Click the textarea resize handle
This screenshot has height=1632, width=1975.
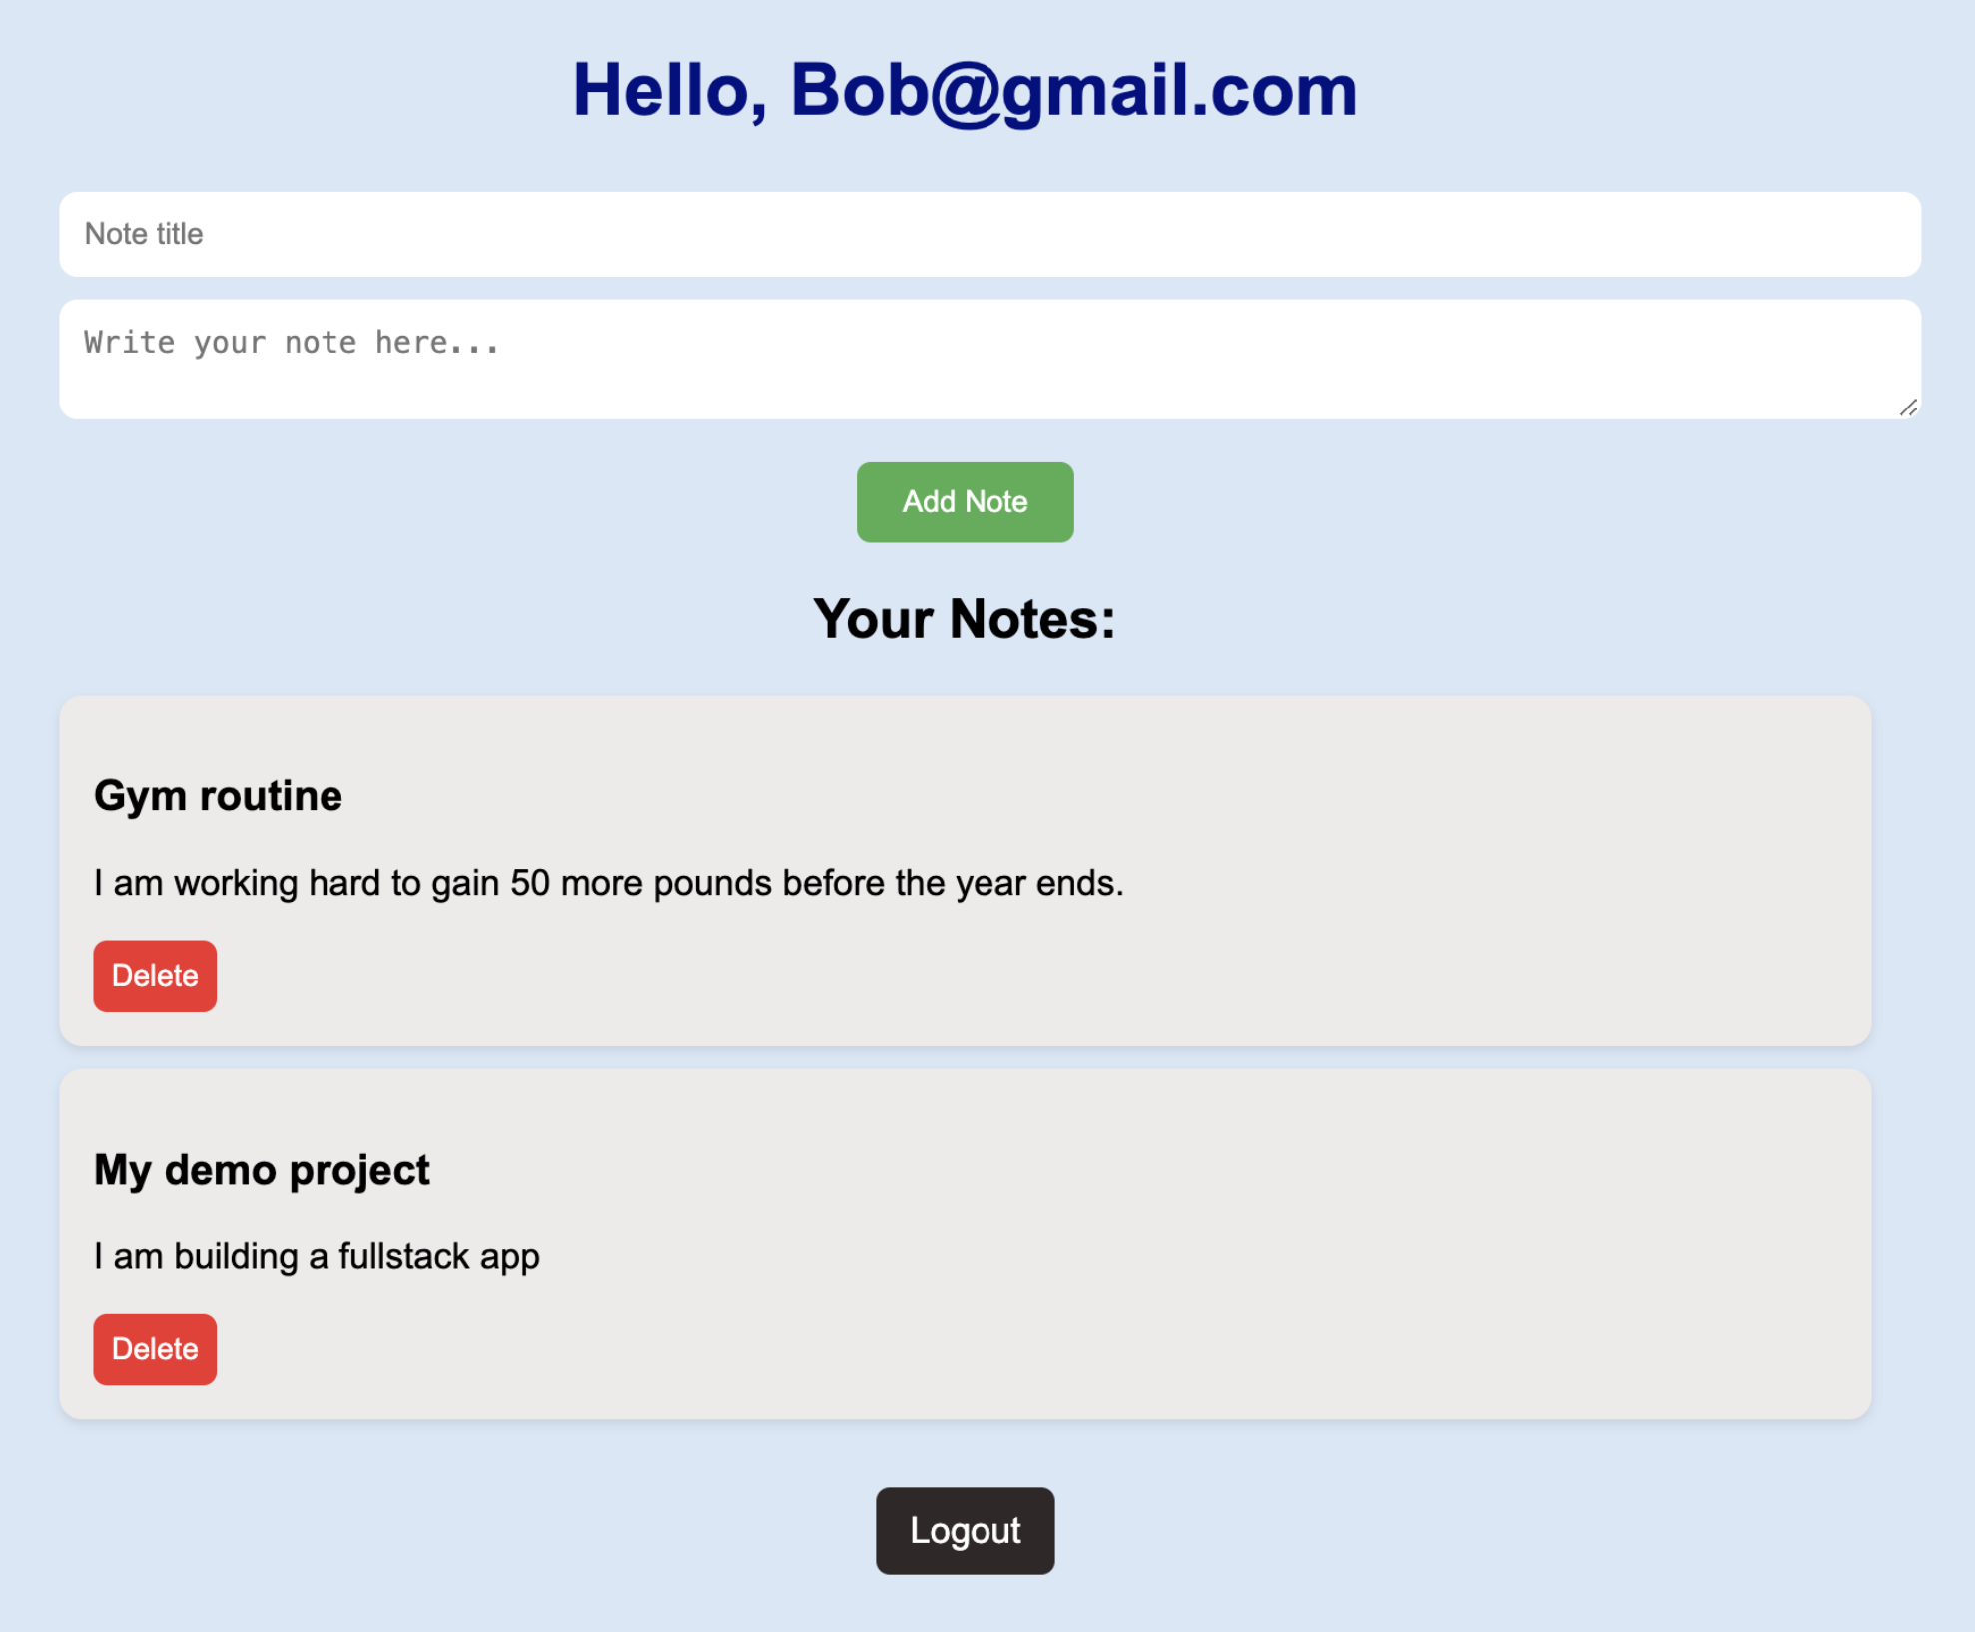point(1908,407)
